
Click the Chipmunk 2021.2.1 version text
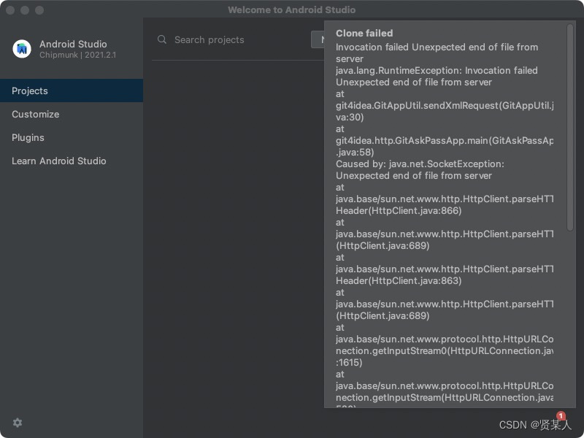point(78,55)
